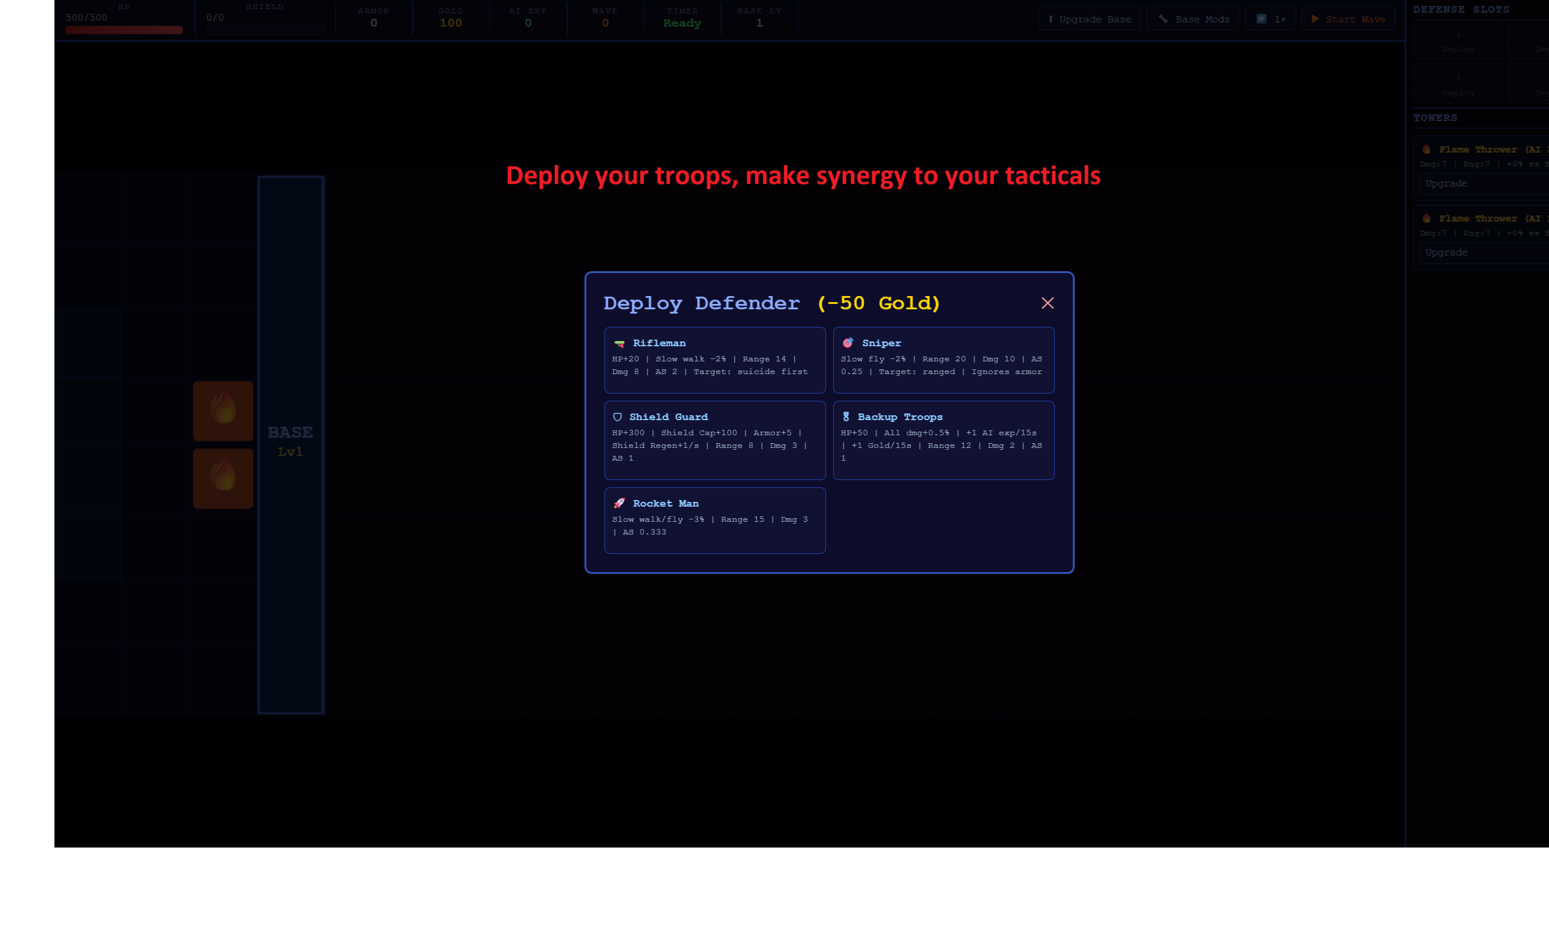Click the Base Lv value 1

759,23
